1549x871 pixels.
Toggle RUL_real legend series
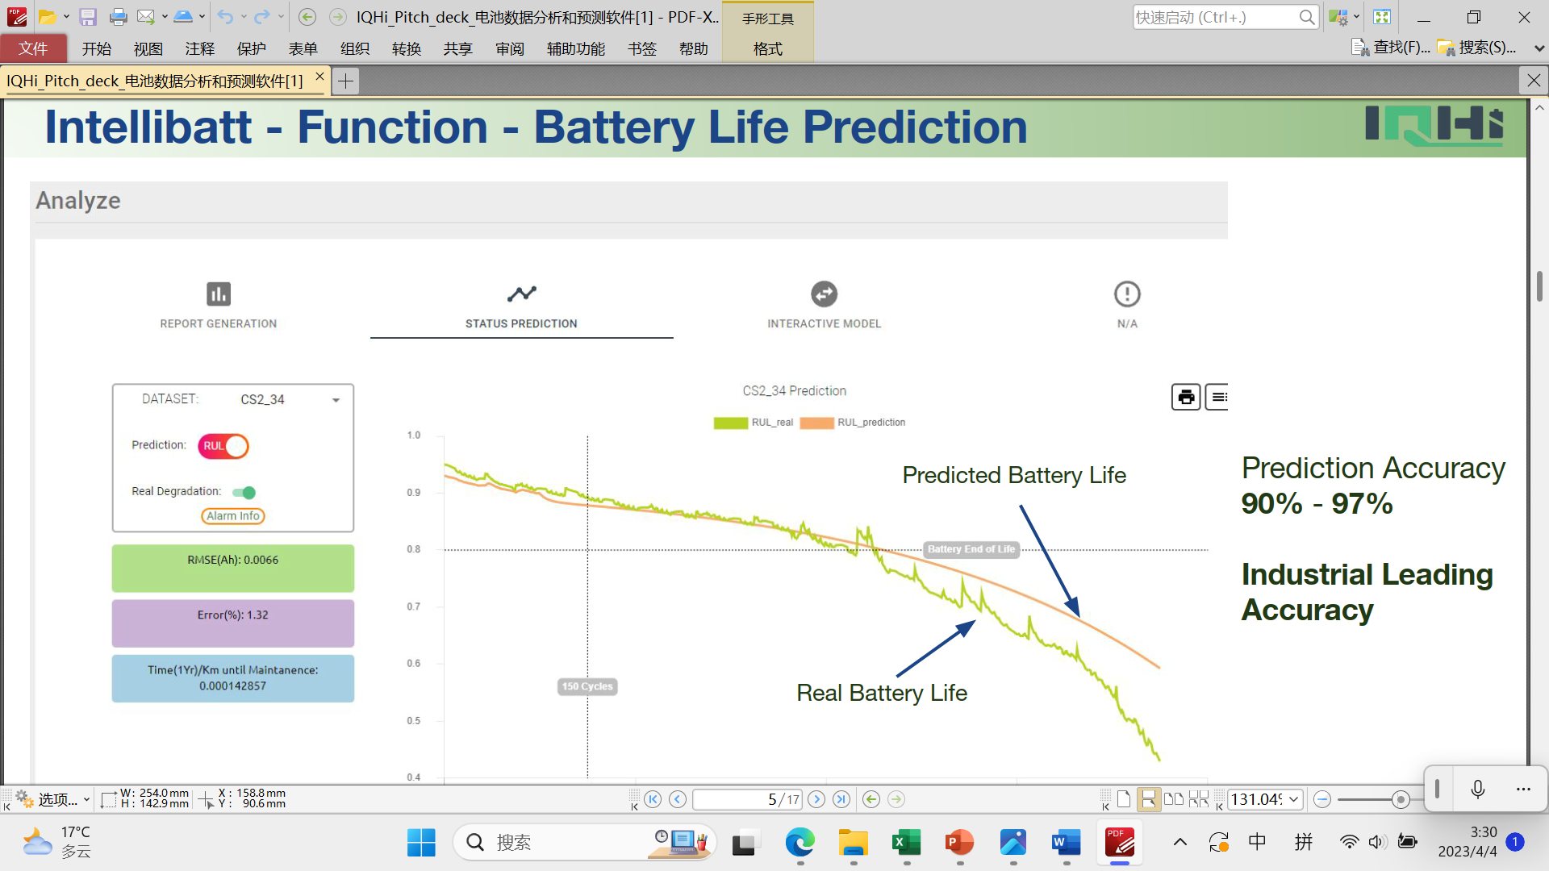tap(754, 423)
